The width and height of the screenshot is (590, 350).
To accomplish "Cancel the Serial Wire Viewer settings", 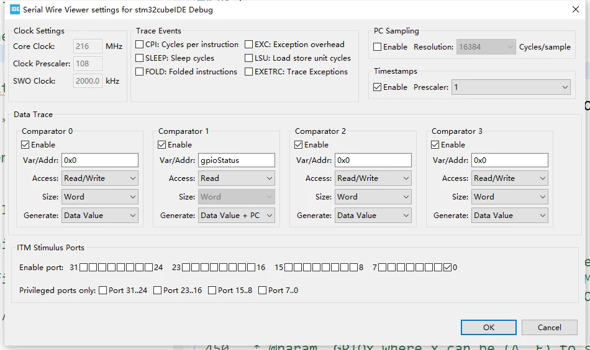I will pos(550,327).
